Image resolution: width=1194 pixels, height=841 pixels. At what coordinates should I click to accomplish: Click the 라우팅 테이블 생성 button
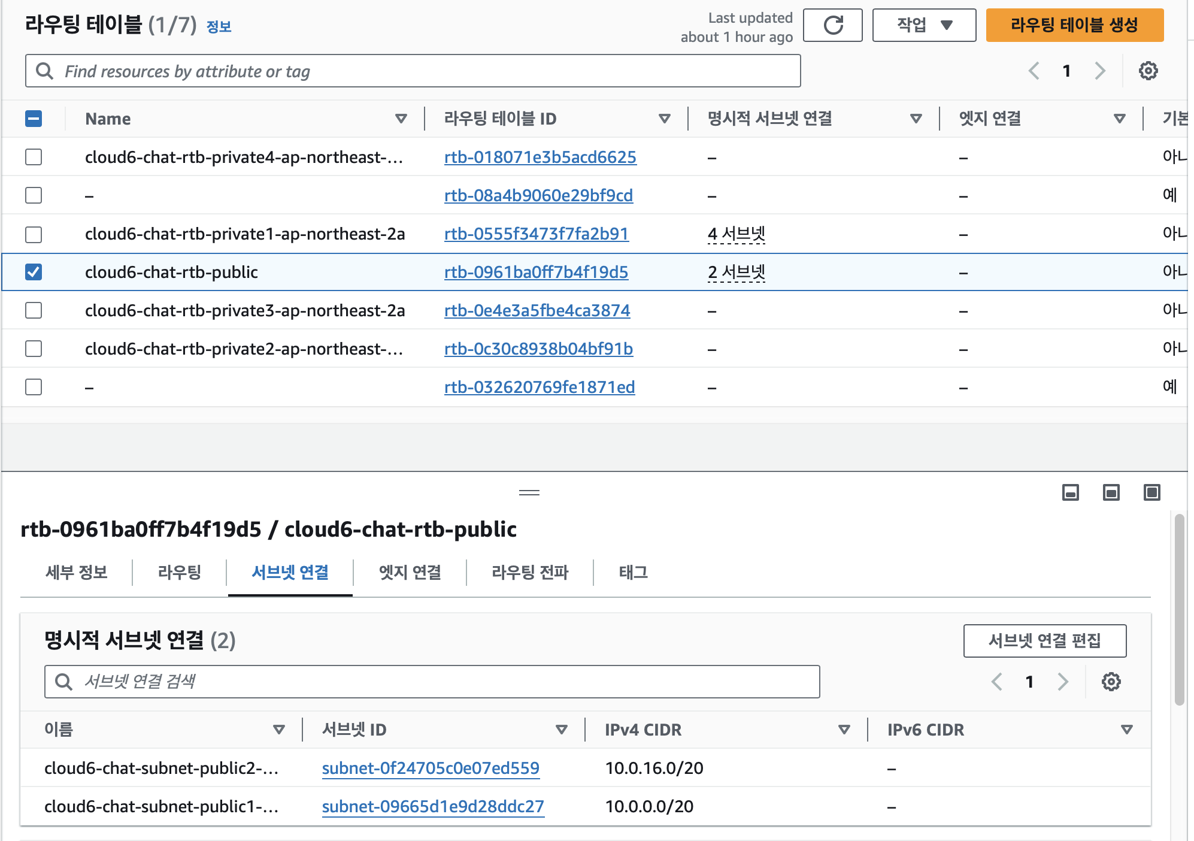tap(1074, 25)
